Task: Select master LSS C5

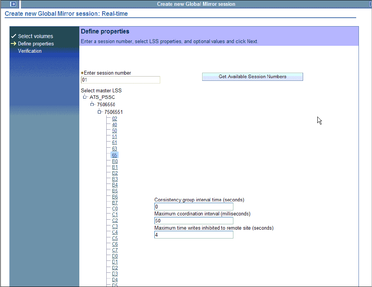Action: pos(115,238)
